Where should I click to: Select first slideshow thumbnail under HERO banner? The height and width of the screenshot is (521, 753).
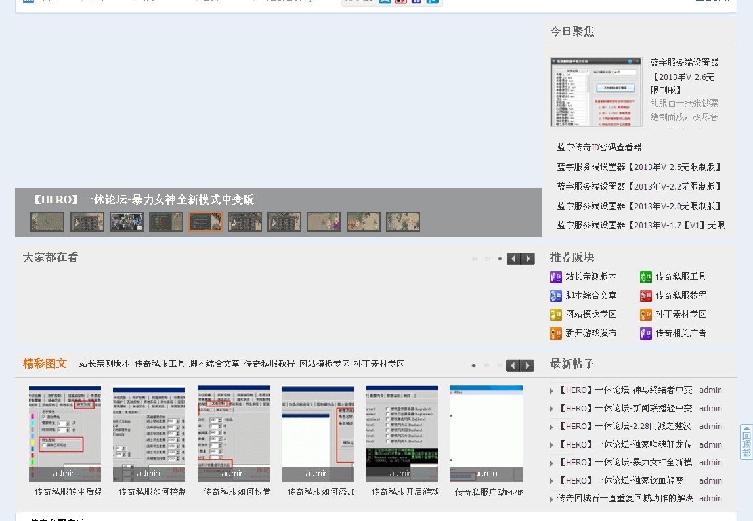pyautogui.click(x=47, y=222)
